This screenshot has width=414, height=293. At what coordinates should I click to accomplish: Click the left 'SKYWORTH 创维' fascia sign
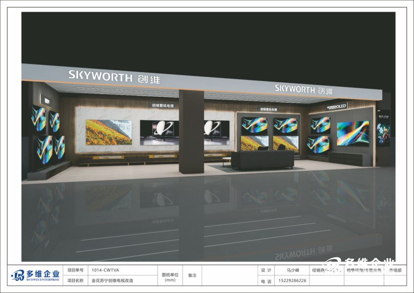click(114, 77)
